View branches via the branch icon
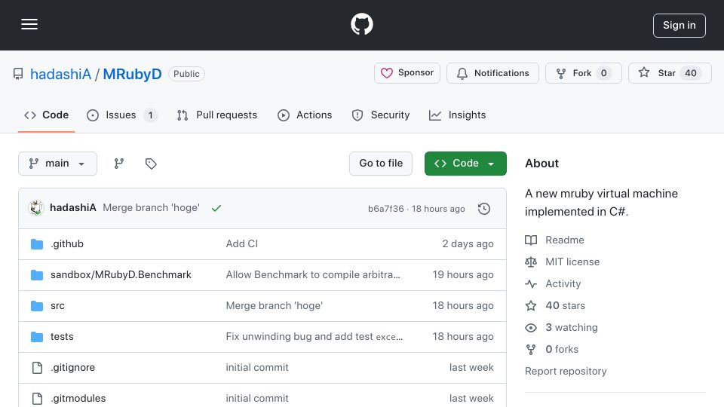 (119, 164)
